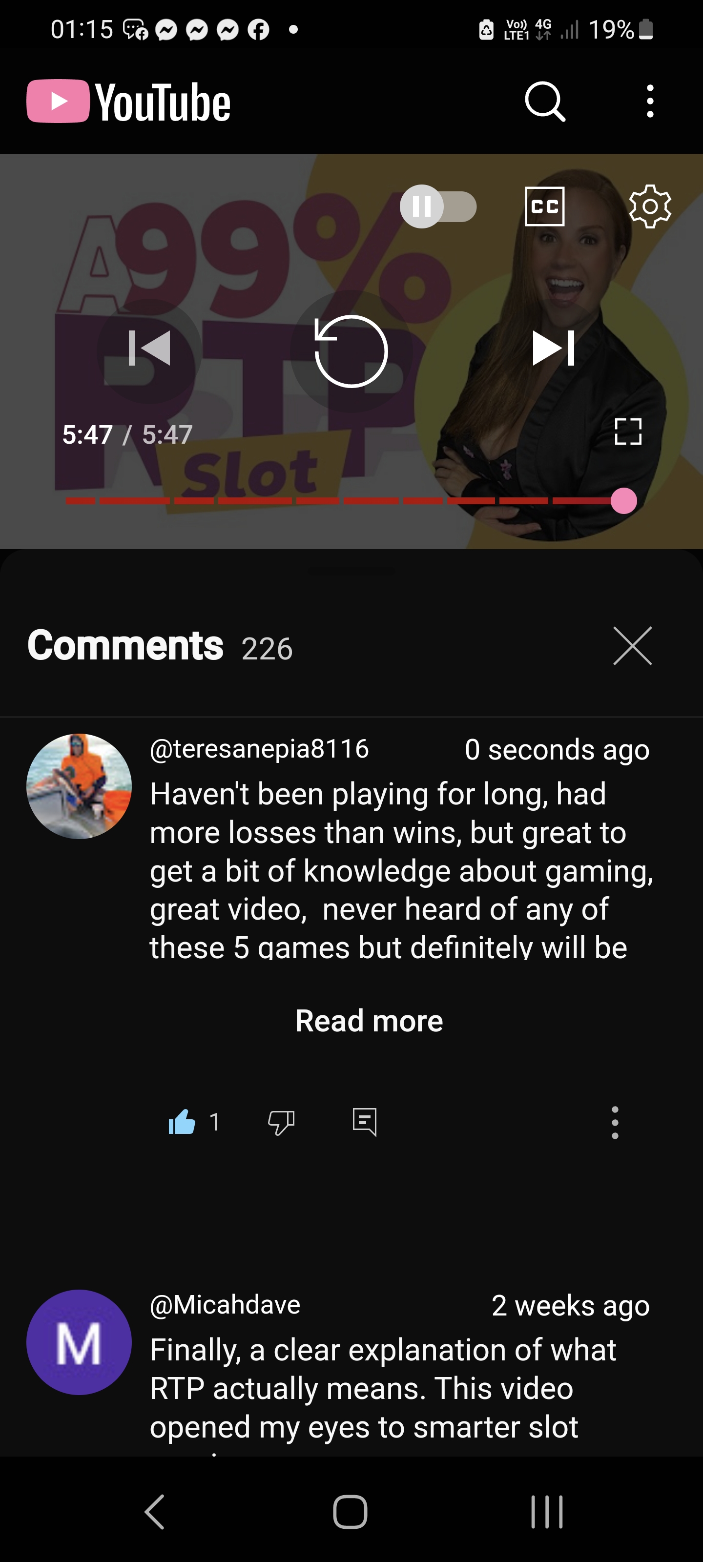The image size is (703, 1562).
Task: Open teresanepia8116's profile picture
Action: [x=79, y=786]
